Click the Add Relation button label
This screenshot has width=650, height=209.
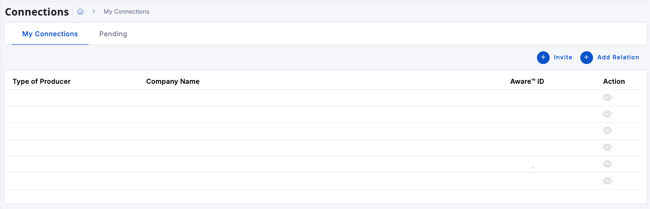pos(618,57)
